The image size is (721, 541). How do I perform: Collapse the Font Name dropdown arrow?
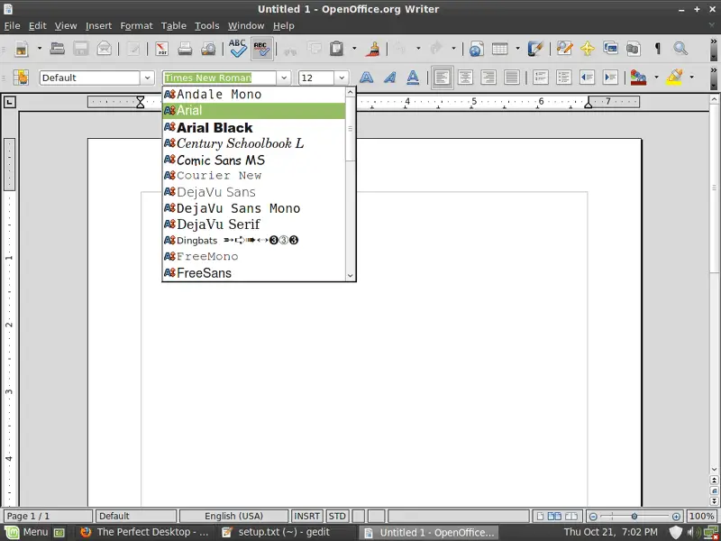point(284,78)
